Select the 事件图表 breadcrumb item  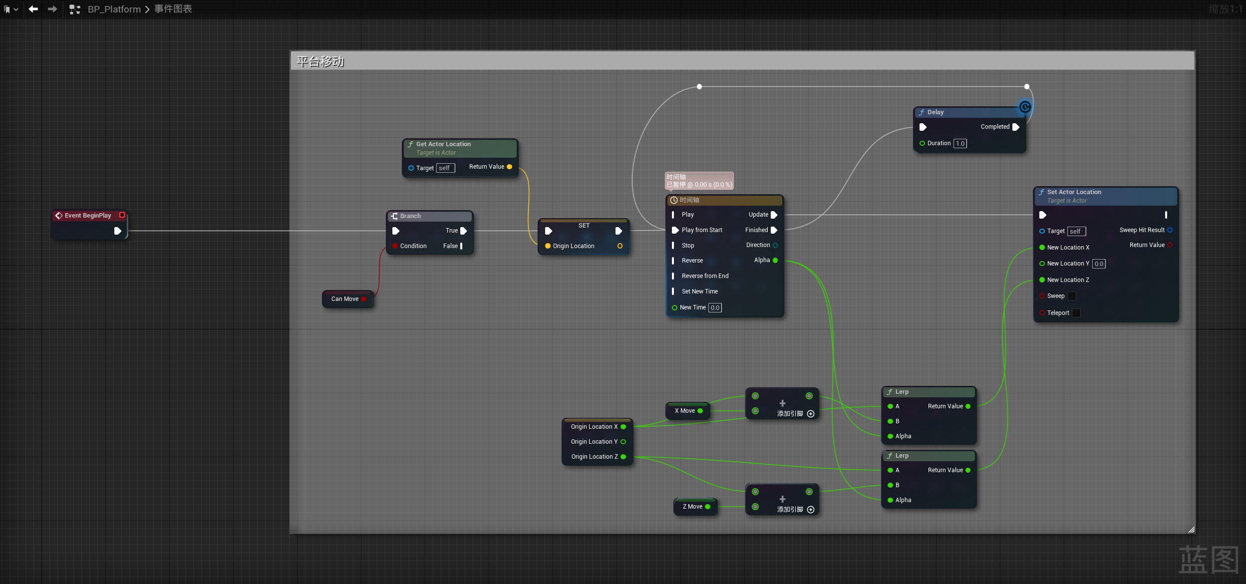tap(173, 9)
